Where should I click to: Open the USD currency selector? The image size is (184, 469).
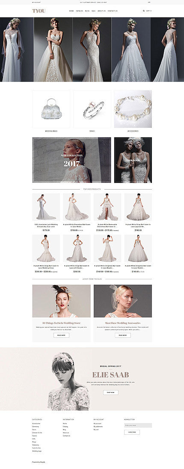click(x=149, y=2)
